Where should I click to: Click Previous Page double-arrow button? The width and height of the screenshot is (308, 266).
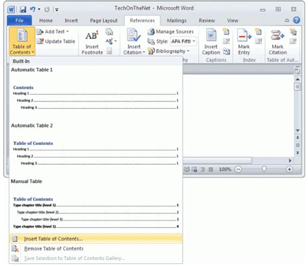click(298, 138)
